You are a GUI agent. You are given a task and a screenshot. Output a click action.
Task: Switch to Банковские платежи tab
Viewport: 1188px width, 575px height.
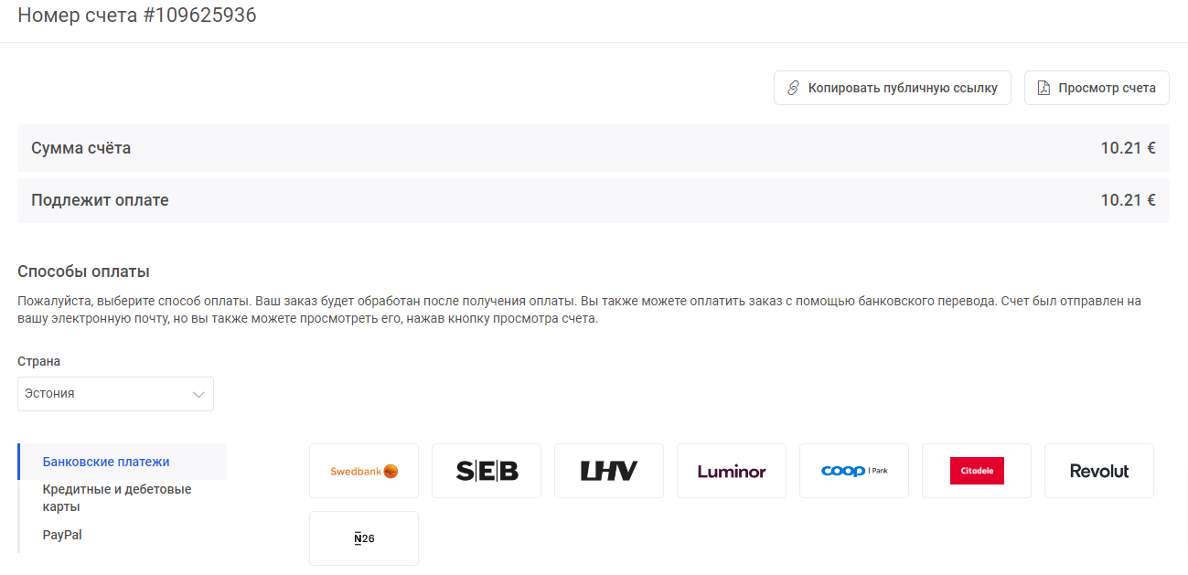[106, 462]
